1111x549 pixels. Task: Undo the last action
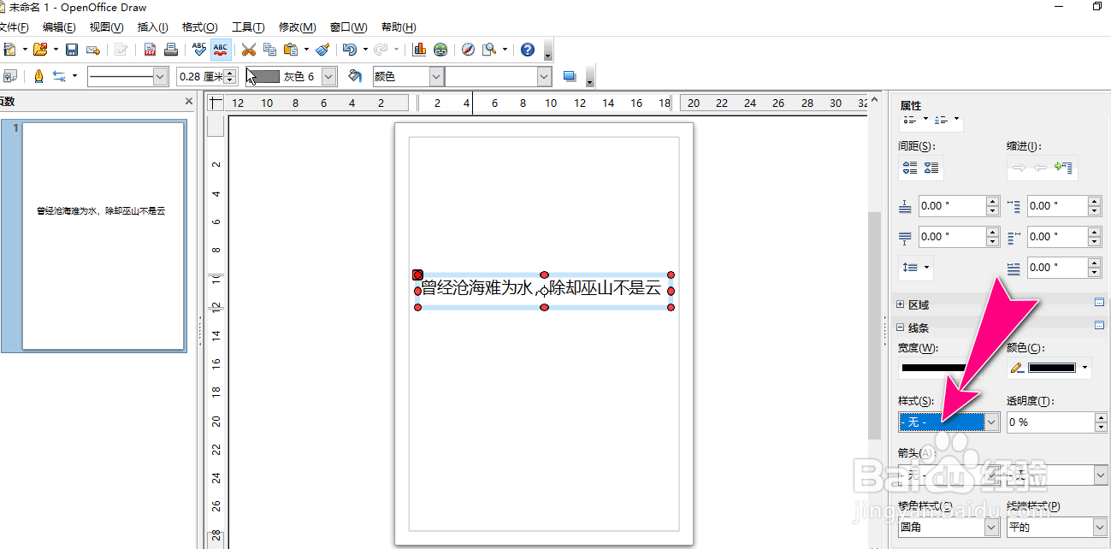(x=351, y=50)
